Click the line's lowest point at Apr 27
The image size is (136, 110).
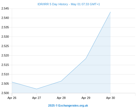pos(37,89)
